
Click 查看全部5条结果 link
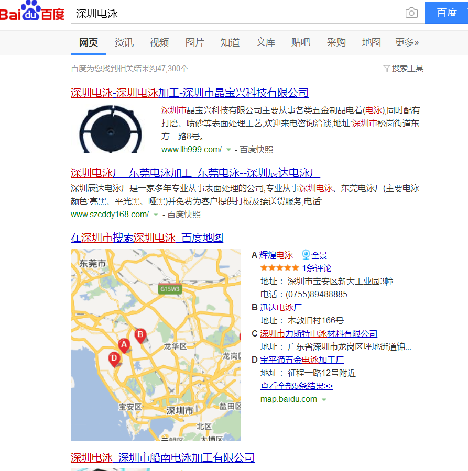(x=297, y=386)
